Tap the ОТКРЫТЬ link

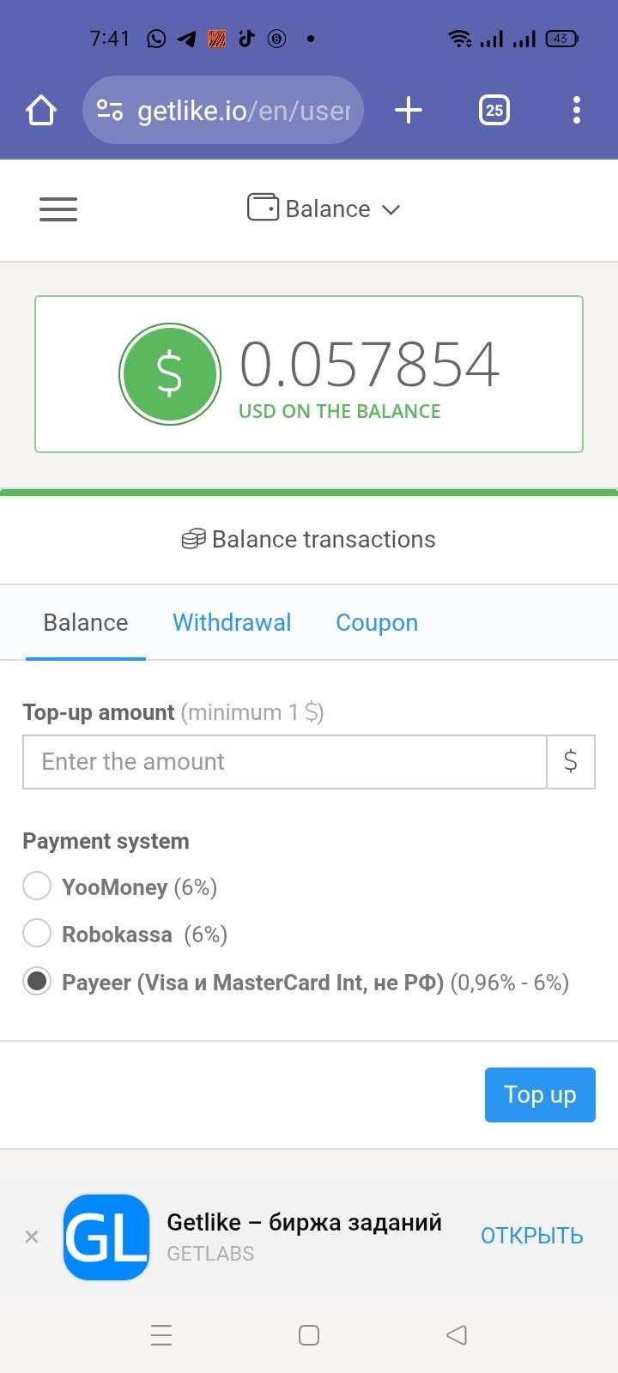(532, 1236)
